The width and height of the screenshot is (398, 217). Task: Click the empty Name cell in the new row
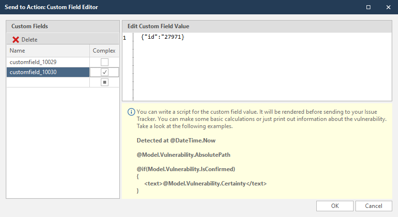click(x=48, y=82)
